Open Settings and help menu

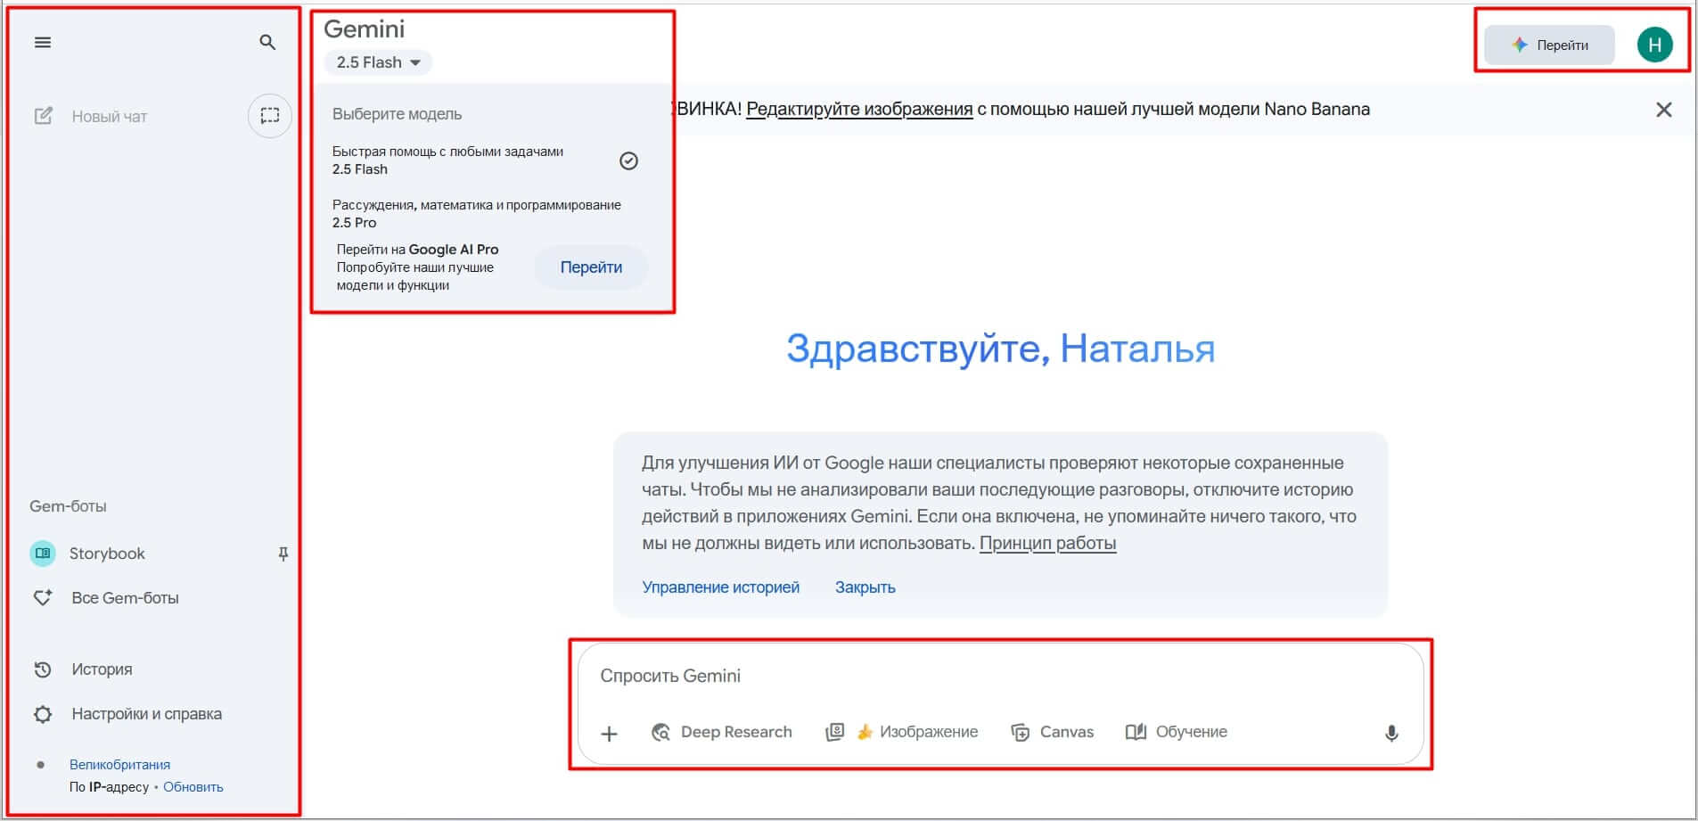coord(127,714)
